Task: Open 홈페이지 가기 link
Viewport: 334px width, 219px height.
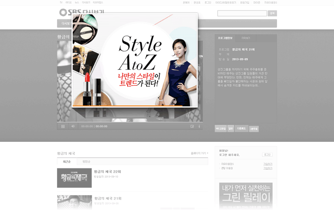Action: pos(200,153)
